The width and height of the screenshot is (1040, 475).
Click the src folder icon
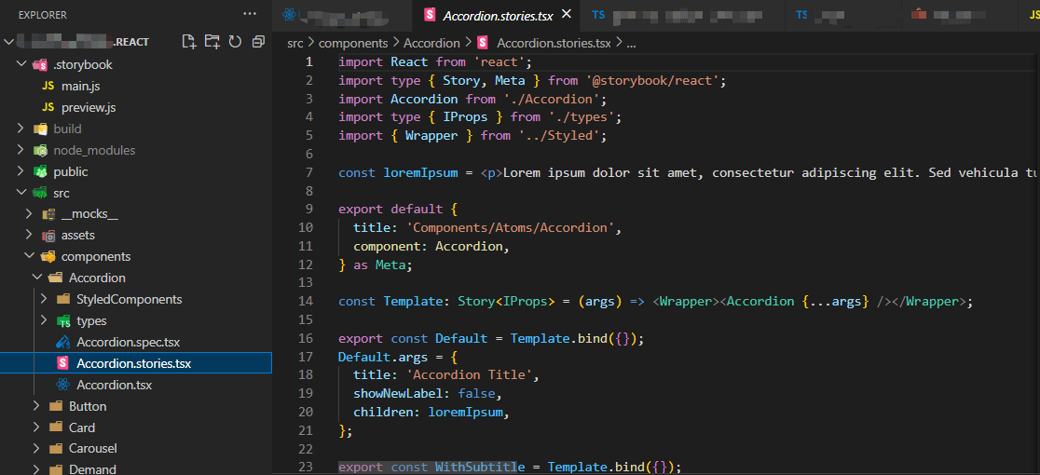[40, 193]
